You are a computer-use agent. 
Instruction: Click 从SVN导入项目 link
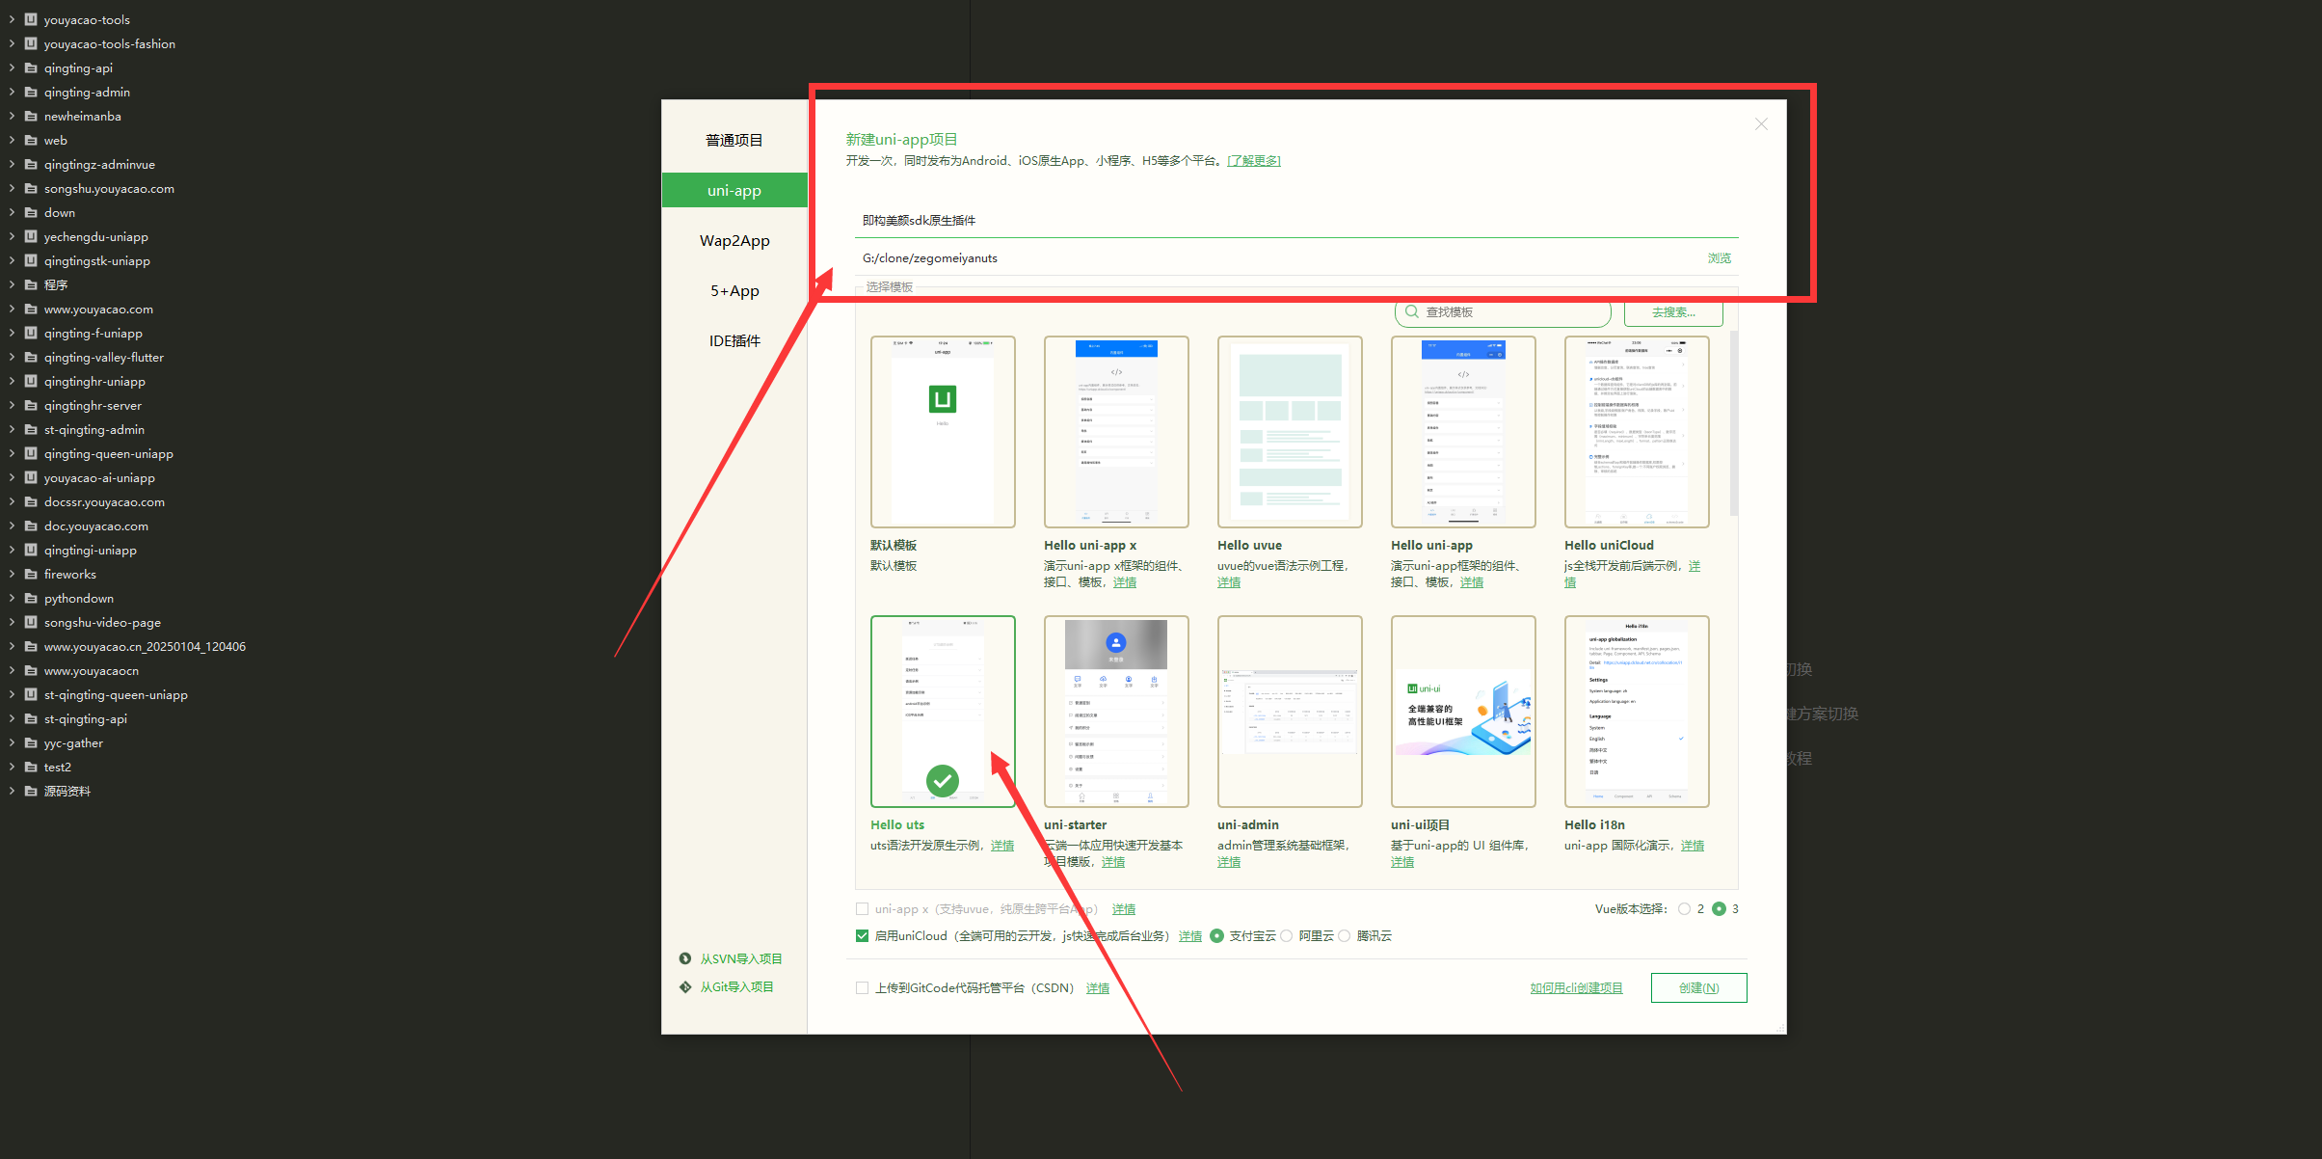741,958
